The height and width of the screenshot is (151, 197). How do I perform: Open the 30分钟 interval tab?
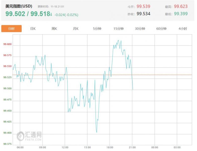pyautogui.click(x=140, y=29)
